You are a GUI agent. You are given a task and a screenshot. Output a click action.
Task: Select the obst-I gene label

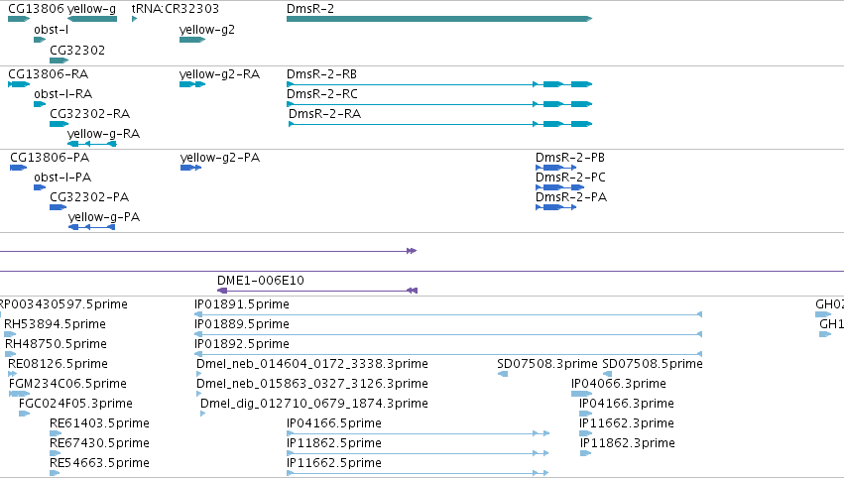pos(52,30)
